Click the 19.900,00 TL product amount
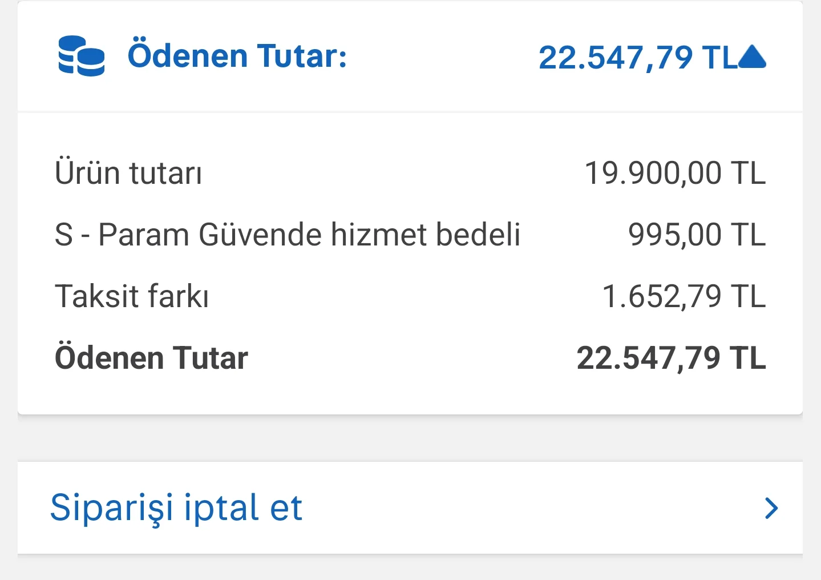Viewport: 821px width, 580px height. tap(675, 173)
